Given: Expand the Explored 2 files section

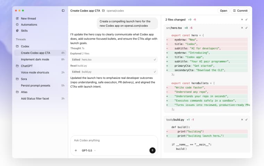Looking at the screenshot, I should coord(80,54).
